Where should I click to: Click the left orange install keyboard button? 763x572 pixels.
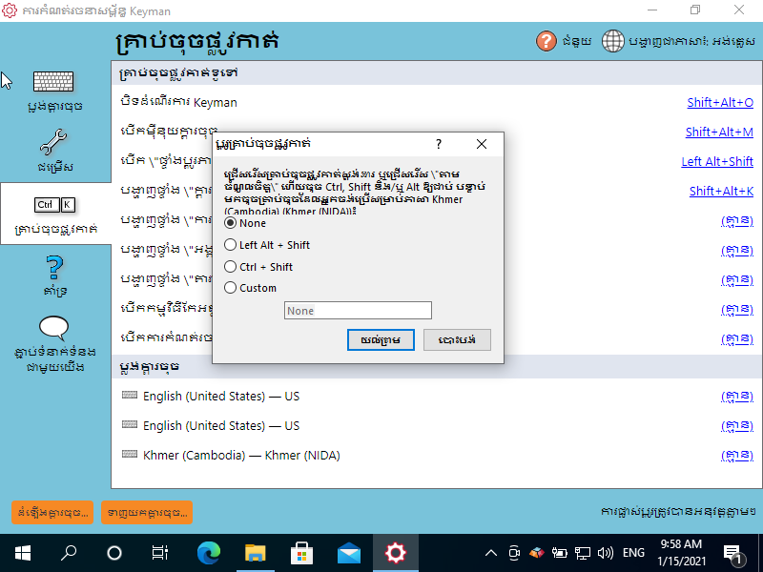(x=52, y=513)
